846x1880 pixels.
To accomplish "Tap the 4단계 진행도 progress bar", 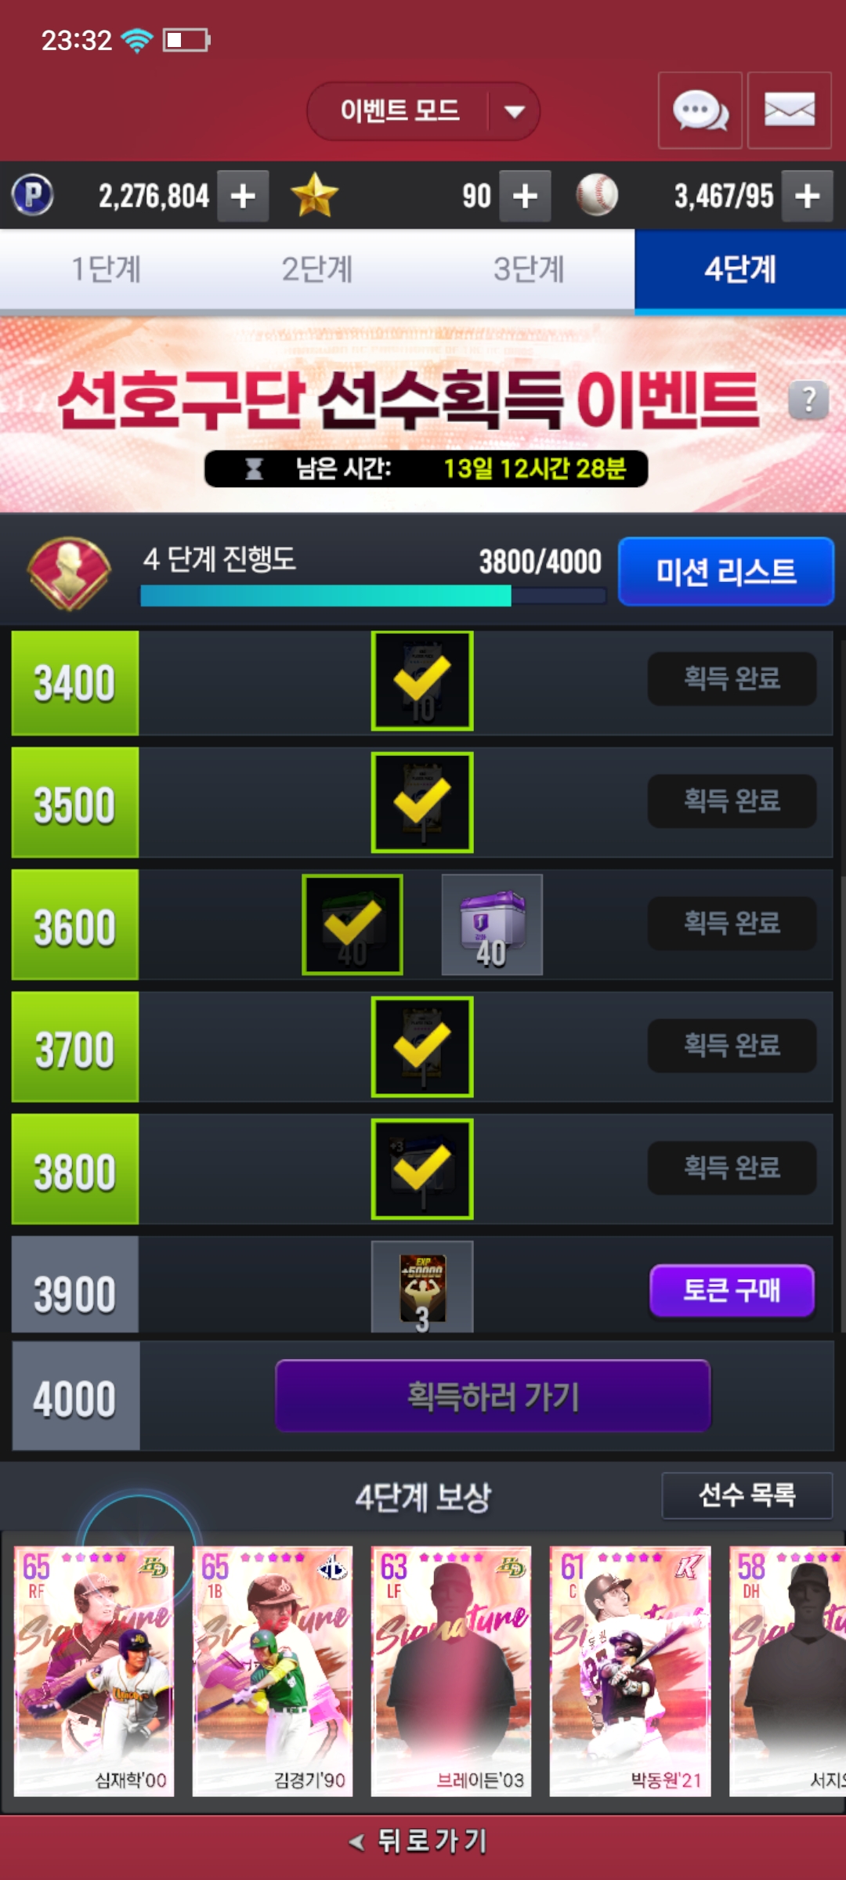I will click(x=373, y=596).
